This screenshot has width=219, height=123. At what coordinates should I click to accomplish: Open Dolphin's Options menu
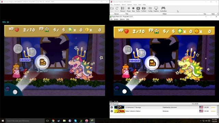[x=129, y=4]
